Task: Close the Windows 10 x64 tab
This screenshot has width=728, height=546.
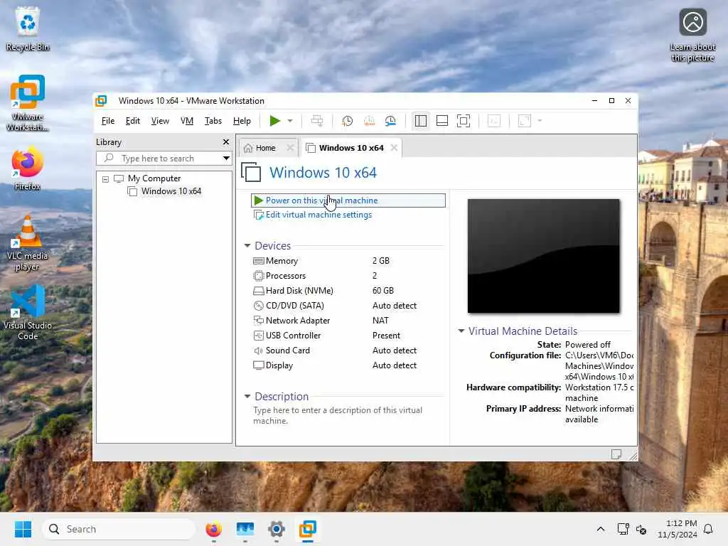Action: point(394,148)
